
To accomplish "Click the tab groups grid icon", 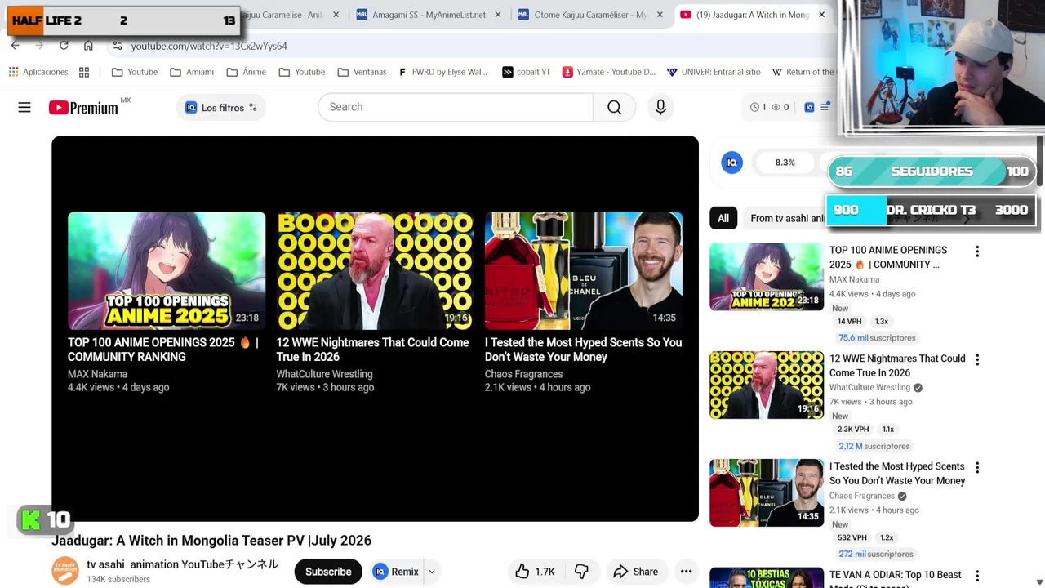I will 84,72.
